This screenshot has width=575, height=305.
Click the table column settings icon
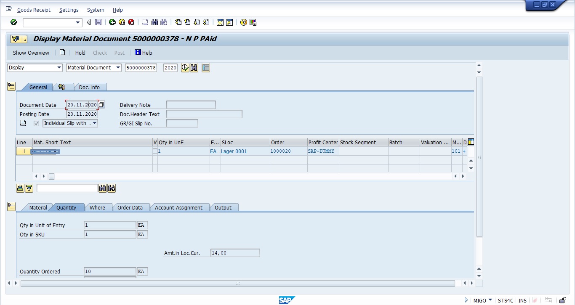pyautogui.click(x=471, y=142)
